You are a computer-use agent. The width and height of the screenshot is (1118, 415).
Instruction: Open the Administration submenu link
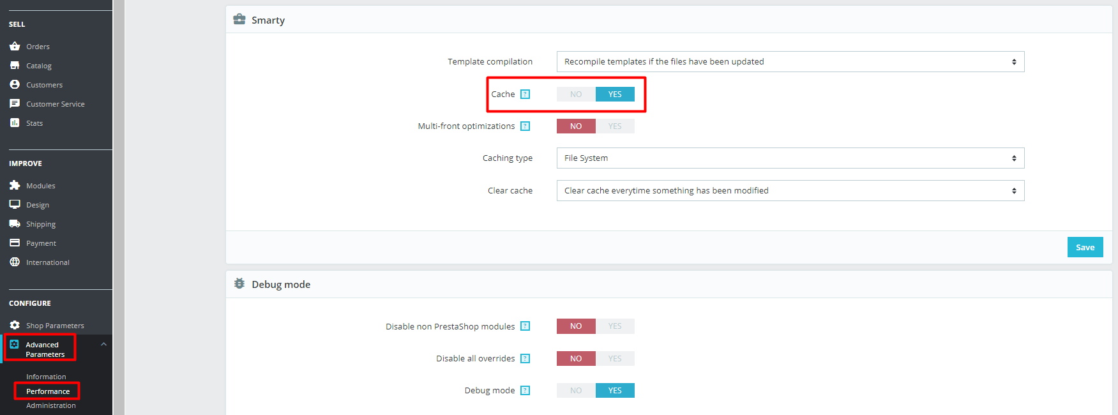coord(50,405)
